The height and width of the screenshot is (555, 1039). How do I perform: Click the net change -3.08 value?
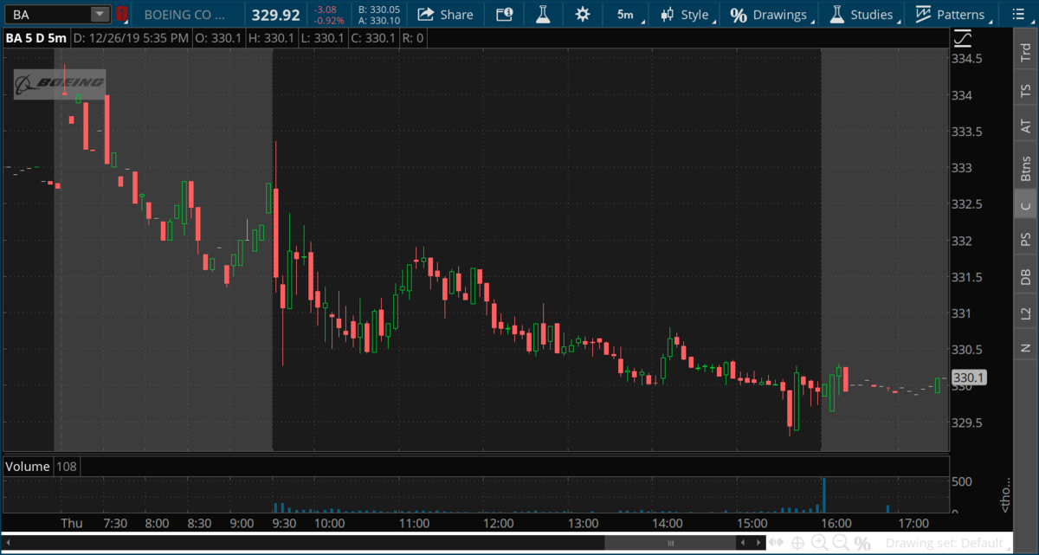324,10
